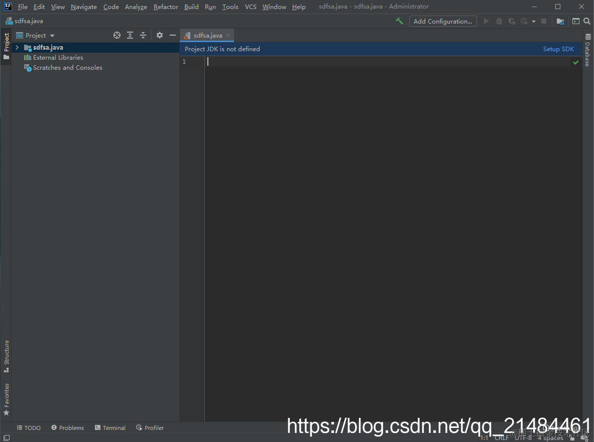The width and height of the screenshot is (594, 442).
Task: Click Select Opened File target icon
Action: 117,35
